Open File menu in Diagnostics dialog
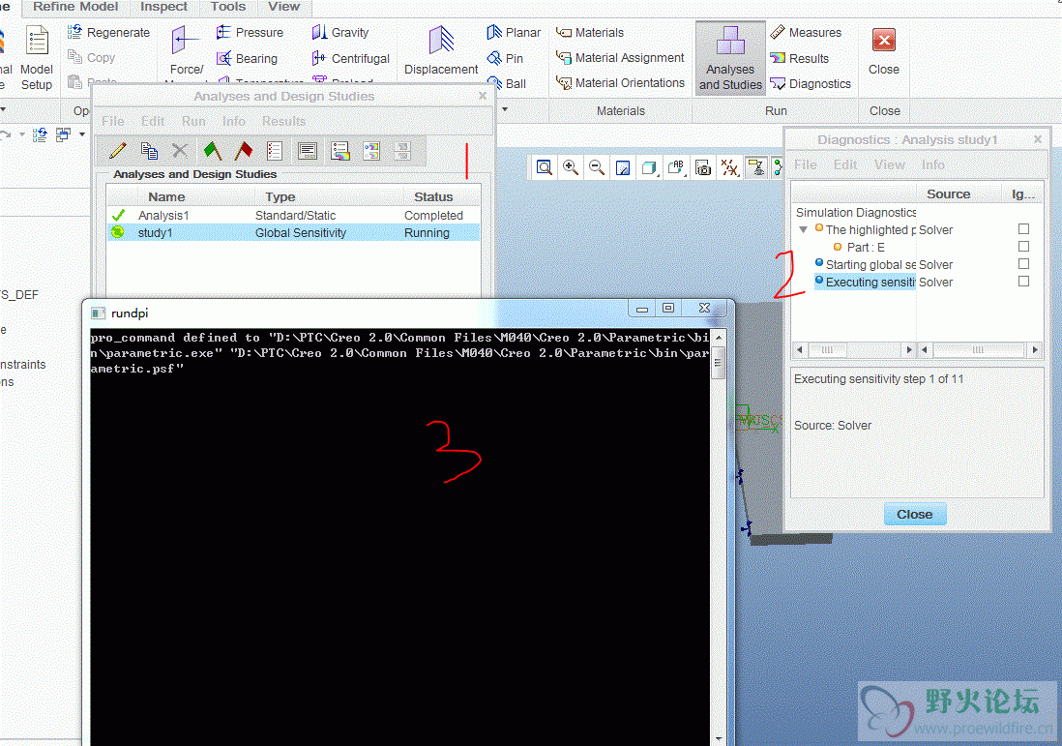 coord(805,164)
